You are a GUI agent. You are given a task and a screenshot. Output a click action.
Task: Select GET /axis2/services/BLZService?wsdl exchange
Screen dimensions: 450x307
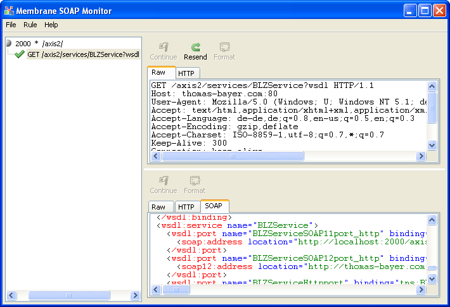coord(83,54)
